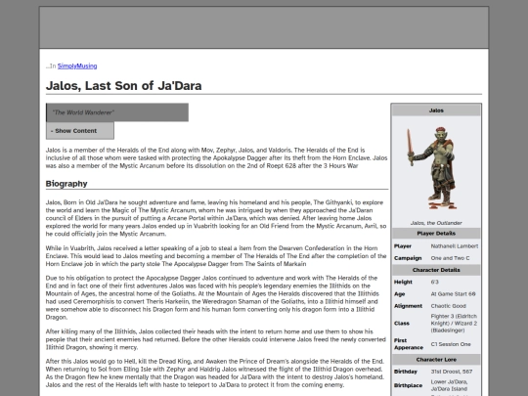
Task: Click the First Apperance label
Action: 409,344
